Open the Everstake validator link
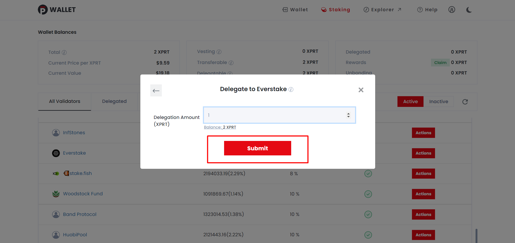The height and width of the screenshot is (243, 515). 74,153
